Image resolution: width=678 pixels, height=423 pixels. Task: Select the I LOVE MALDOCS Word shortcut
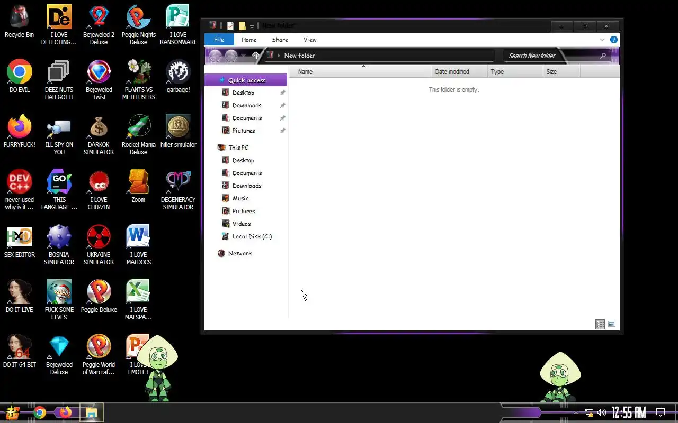coord(138,245)
